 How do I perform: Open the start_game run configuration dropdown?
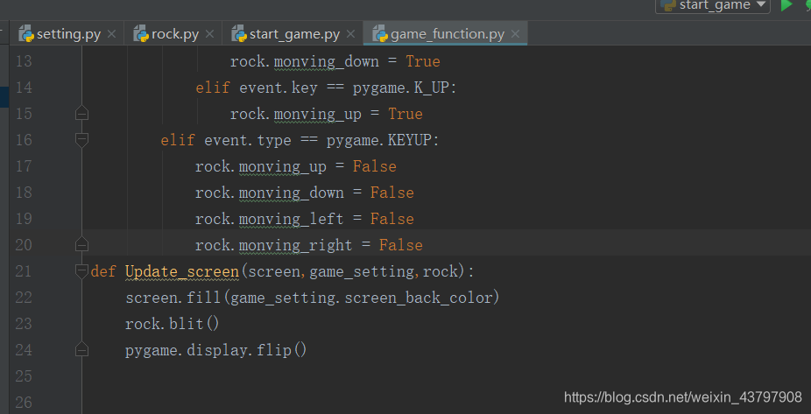coord(713,5)
